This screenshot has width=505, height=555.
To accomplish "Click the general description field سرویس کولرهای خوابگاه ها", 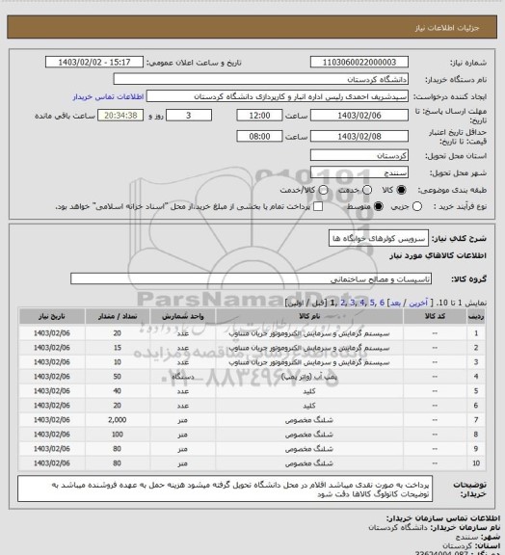I will click(379, 238).
